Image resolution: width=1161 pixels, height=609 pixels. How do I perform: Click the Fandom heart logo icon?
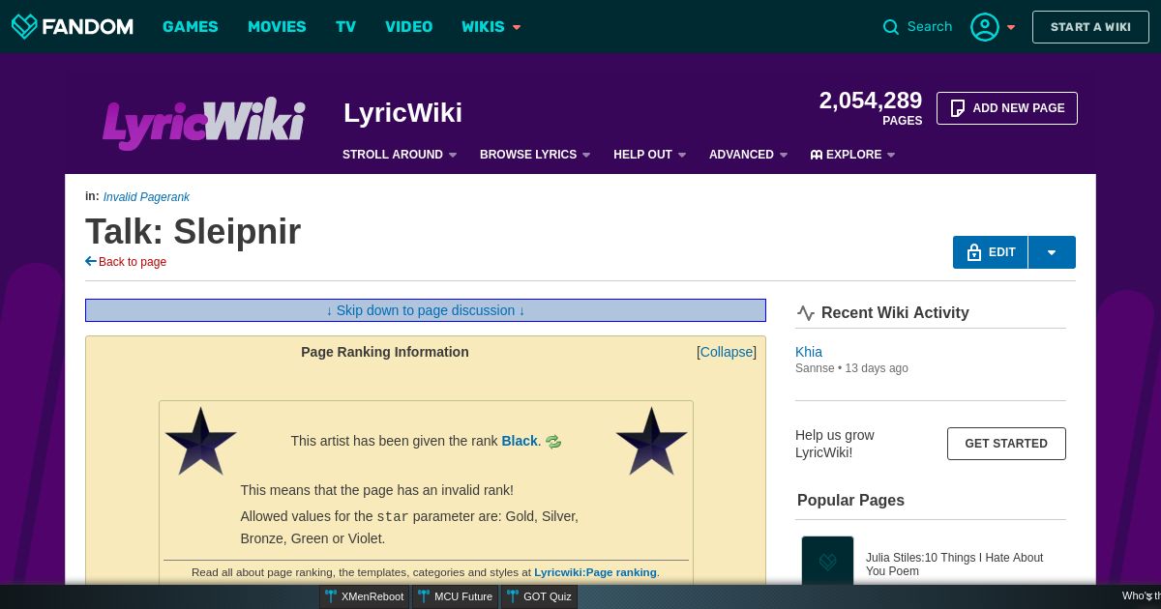(x=24, y=26)
